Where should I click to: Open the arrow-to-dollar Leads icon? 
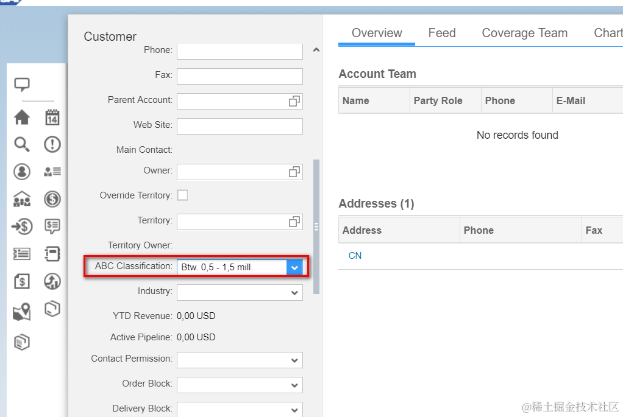pyautogui.click(x=22, y=226)
